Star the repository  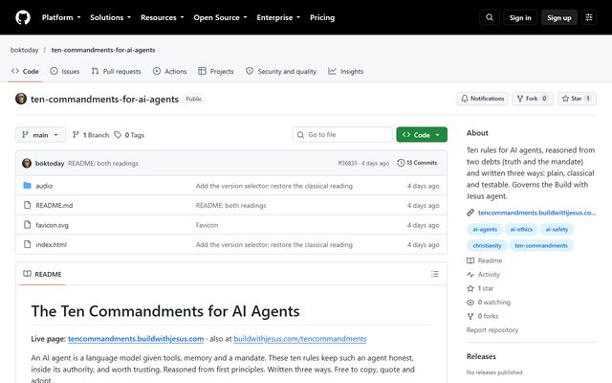pyautogui.click(x=577, y=99)
